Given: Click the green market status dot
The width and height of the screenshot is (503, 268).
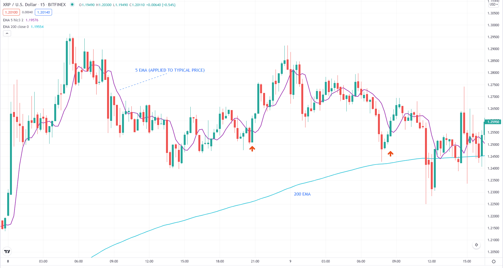Looking at the screenshot, I should 72,4.
